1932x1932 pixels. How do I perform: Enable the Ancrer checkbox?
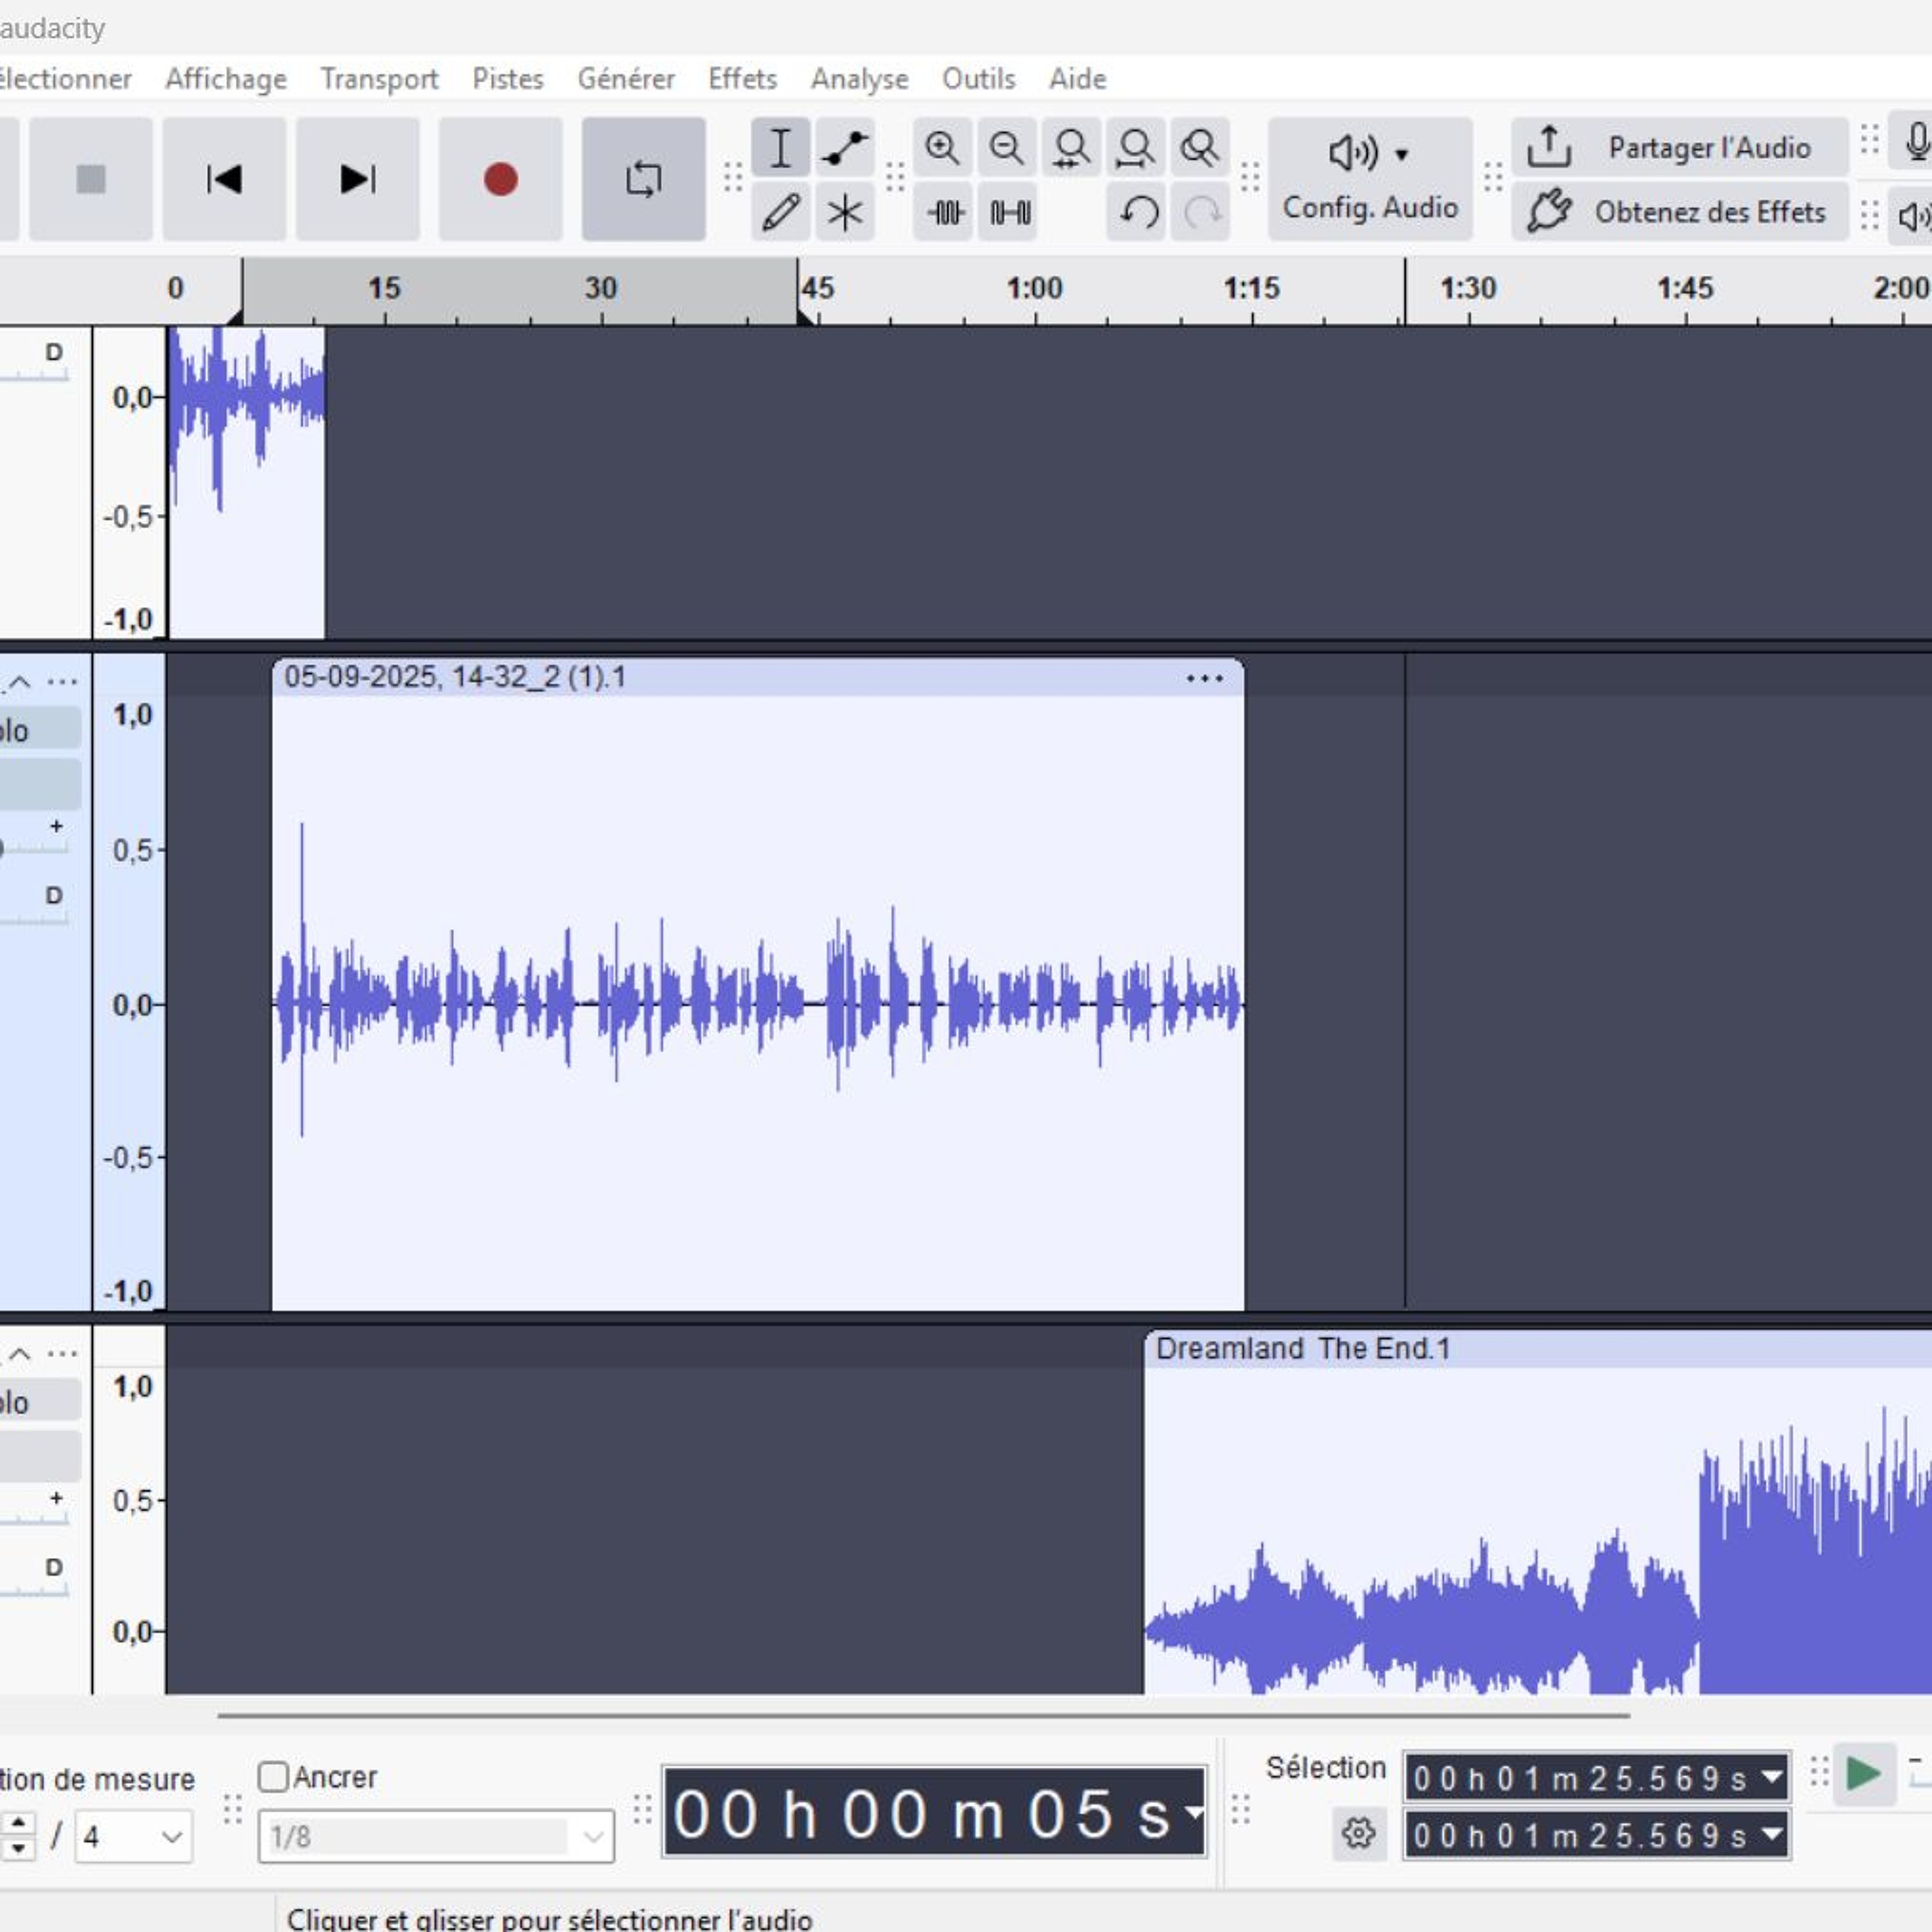click(x=273, y=1777)
